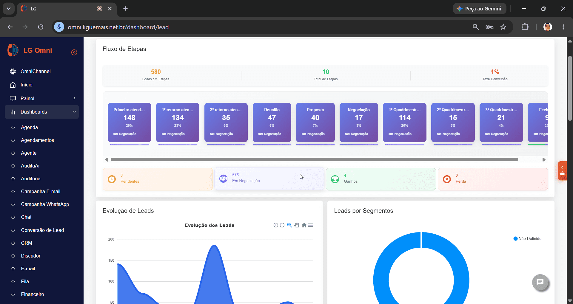573x304 pixels.
Task: Click the Ganhos trophy icon
Action: point(335,179)
